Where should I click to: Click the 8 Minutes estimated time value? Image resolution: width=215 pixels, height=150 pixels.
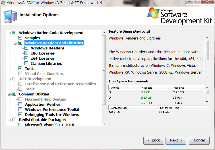pos(165,113)
